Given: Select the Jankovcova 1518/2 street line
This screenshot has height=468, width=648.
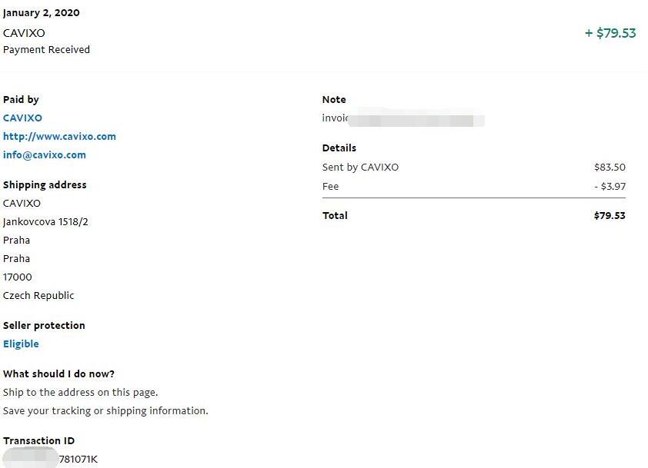Looking at the screenshot, I should pyautogui.click(x=45, y=222).
